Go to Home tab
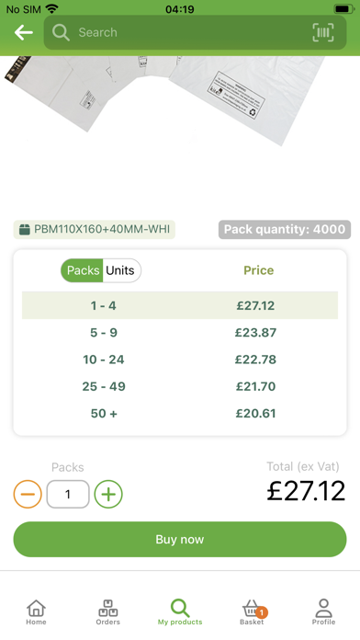This screenshot has height=640, width=360. [x=36, y=611]
